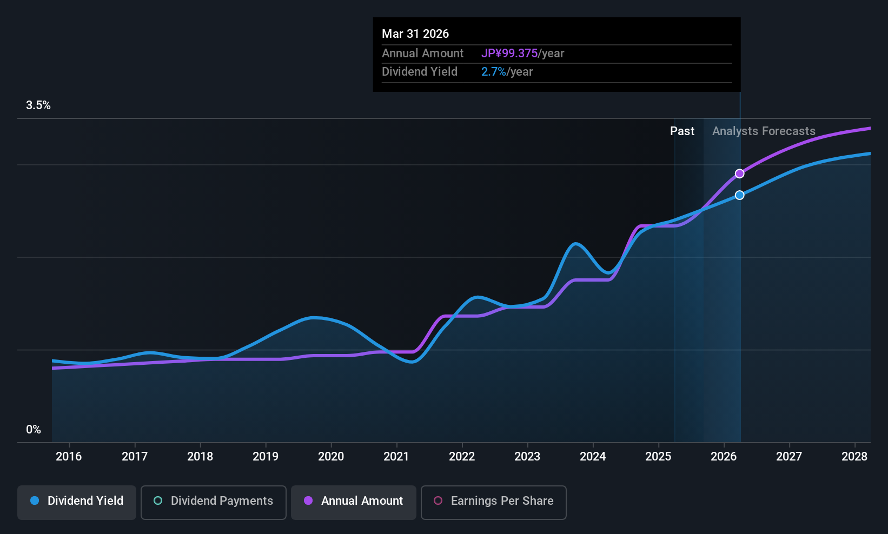Switch to the Analysts Forecasts section
Screen dimensions: 888x534
pos(763,131)
